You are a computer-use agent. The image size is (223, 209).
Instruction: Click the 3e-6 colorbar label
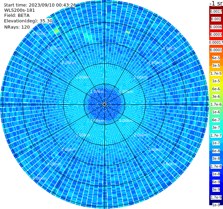(x=216, y=96)
